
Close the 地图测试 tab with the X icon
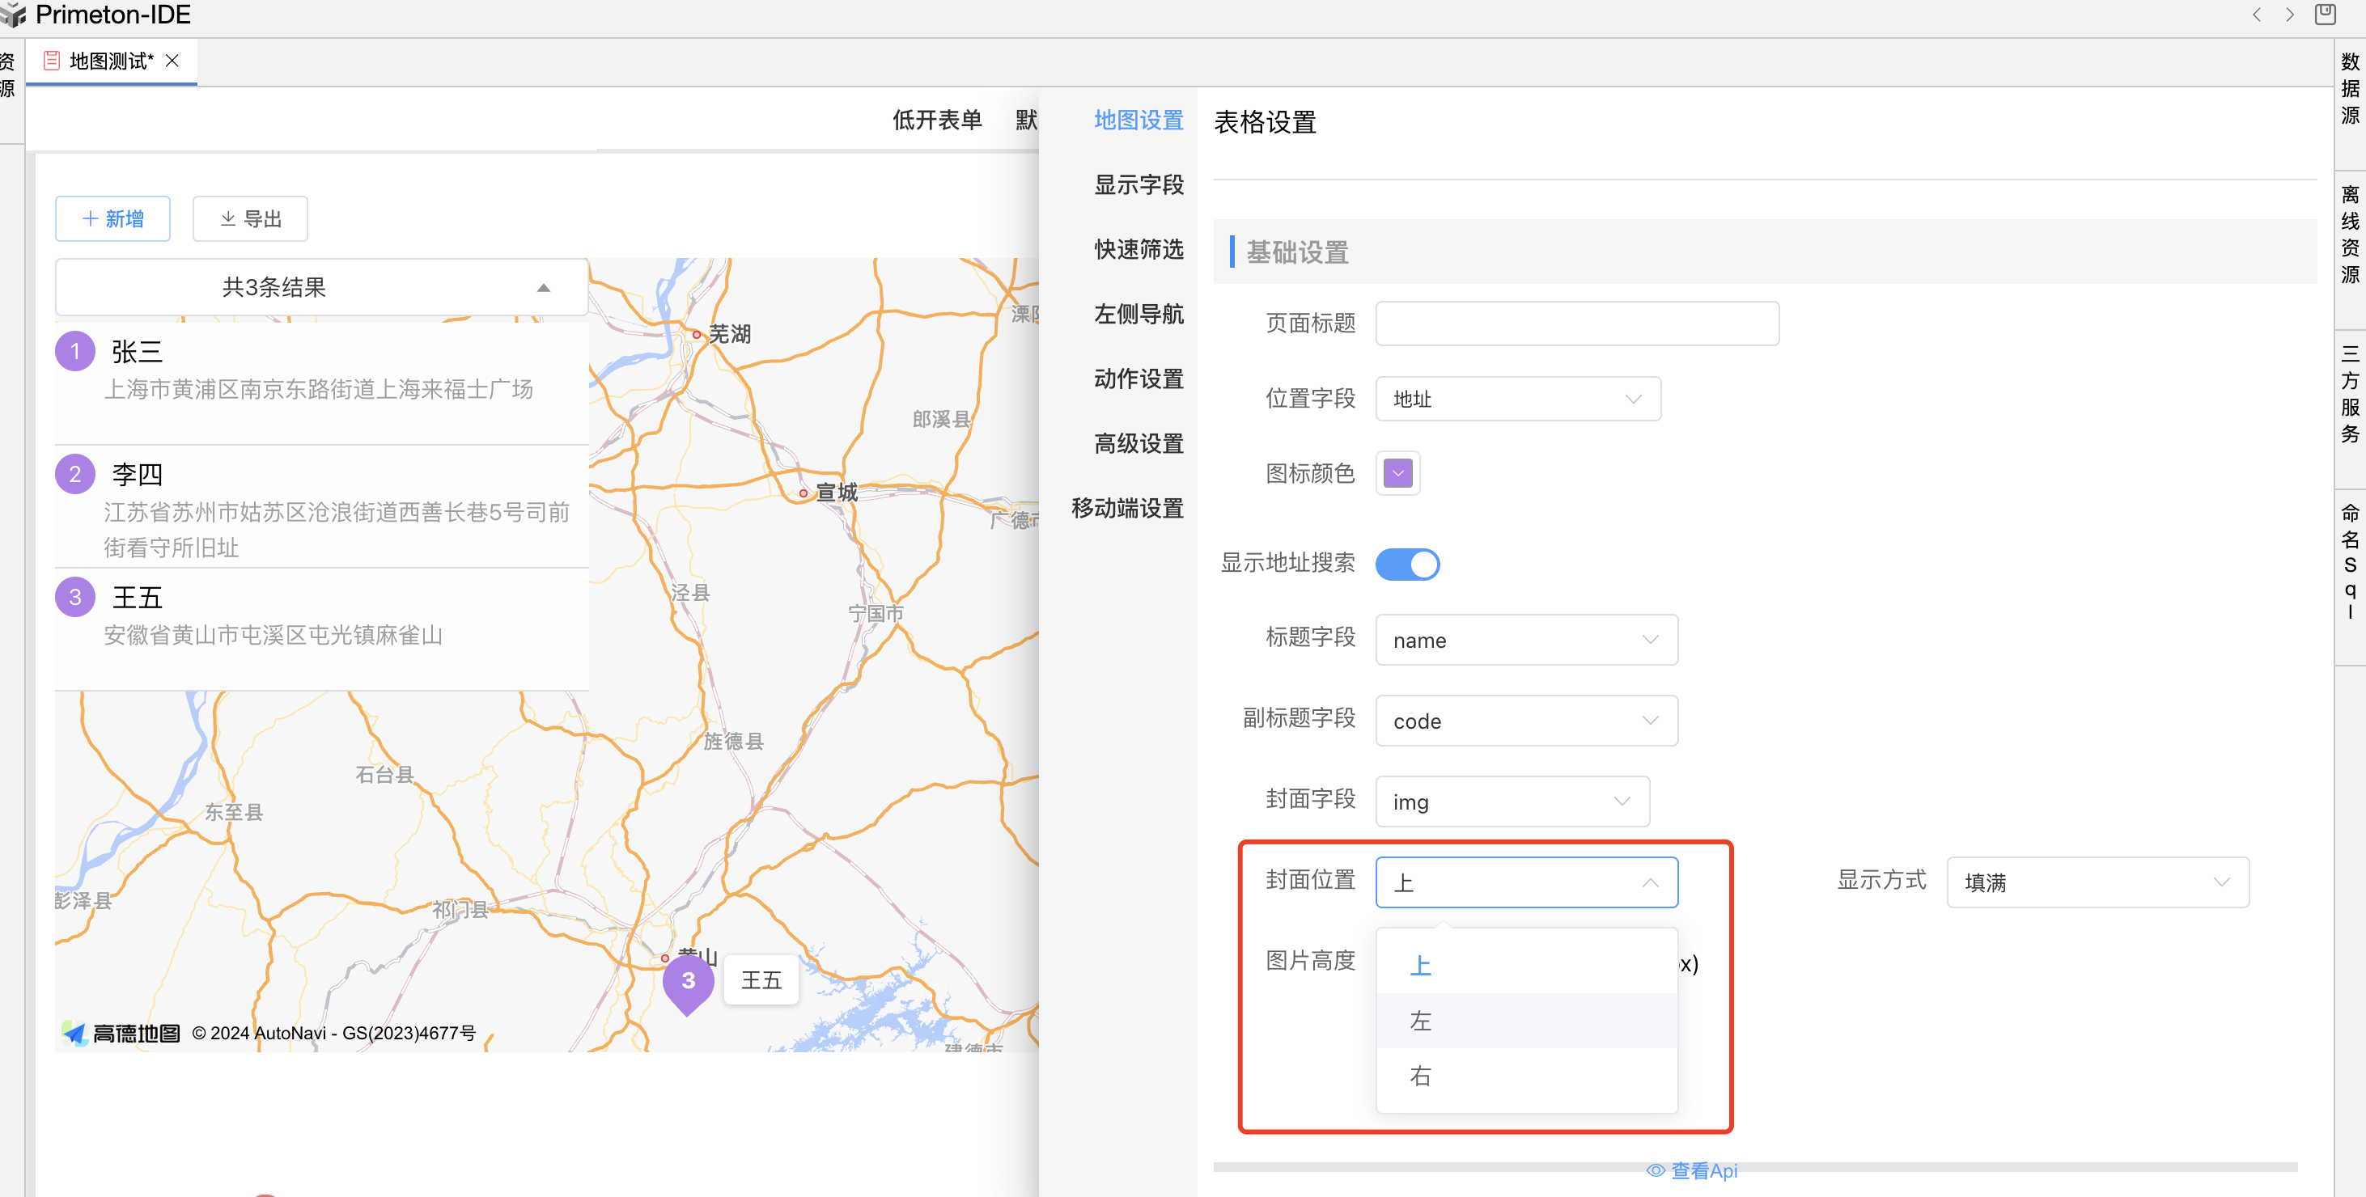point(172,61)
